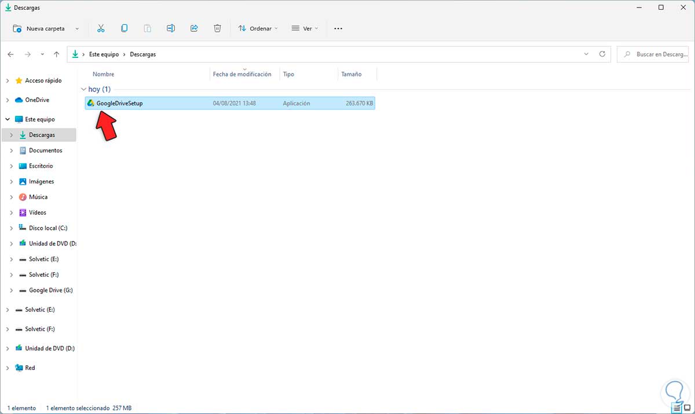This screenshot has width=695, height=414.
Task: Expand the Disco local (C:) node
Action: [x=12, y=228]
